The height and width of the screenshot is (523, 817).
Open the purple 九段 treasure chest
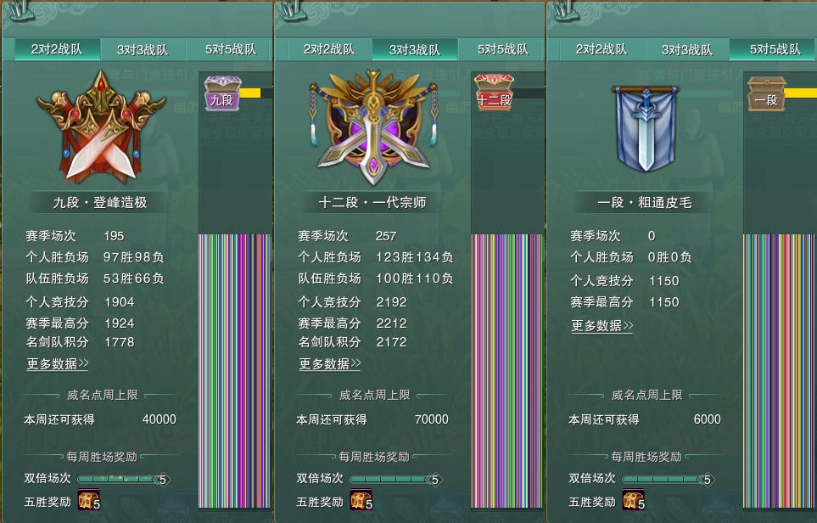(222, 93)
